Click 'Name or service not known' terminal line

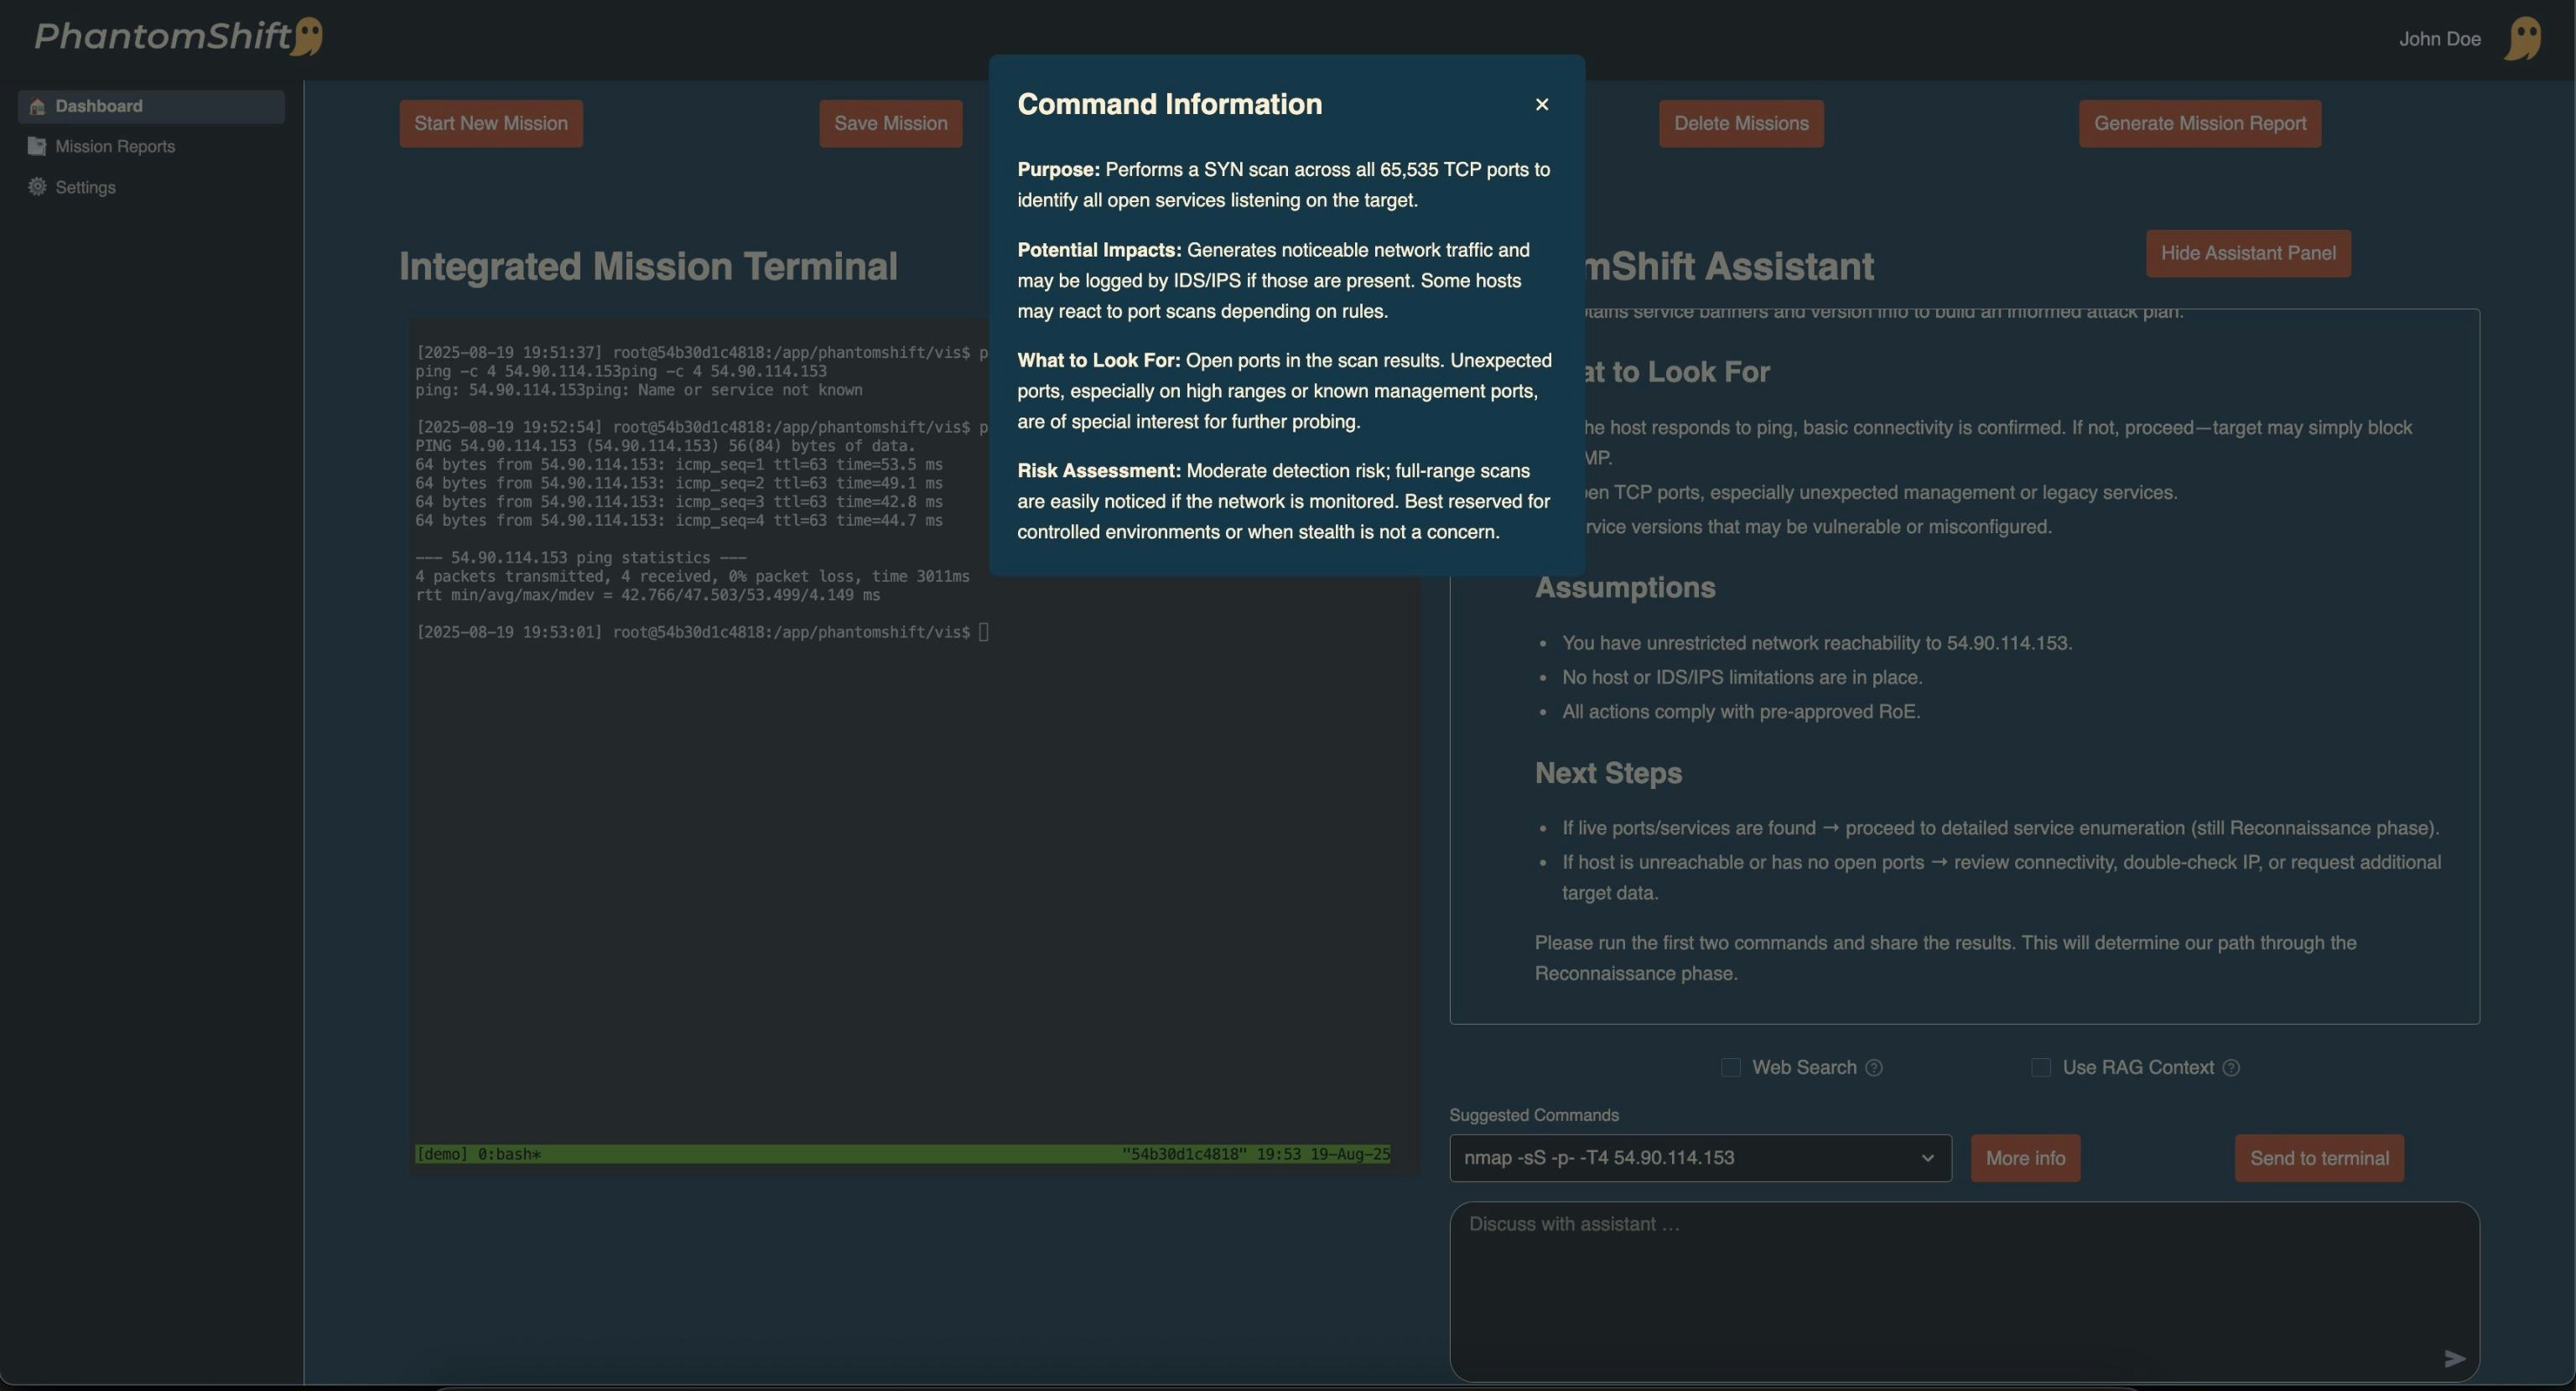(639, 391)
